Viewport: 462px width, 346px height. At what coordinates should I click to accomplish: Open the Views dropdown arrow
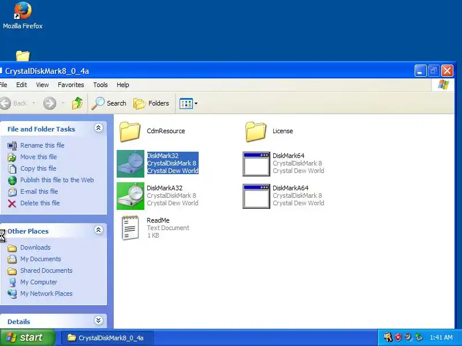tap(196, 104)
